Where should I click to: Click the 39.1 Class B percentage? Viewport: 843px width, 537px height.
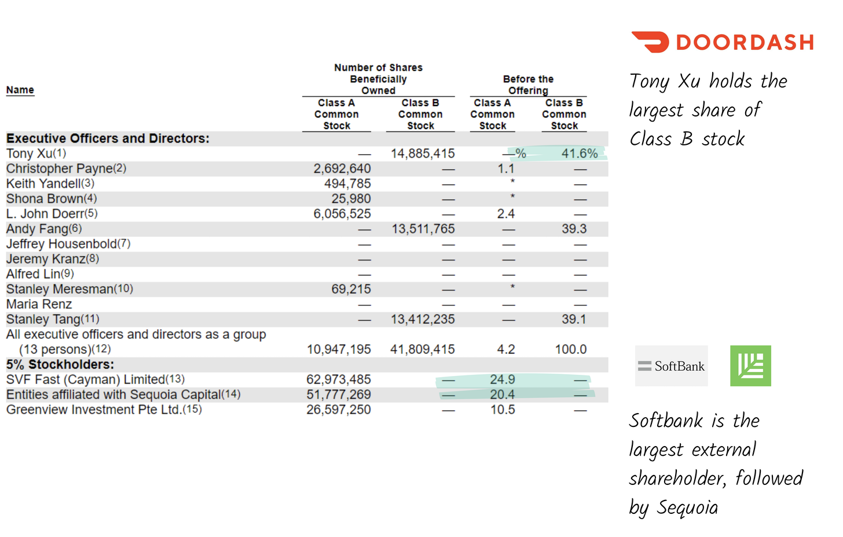tap(574, 319)
